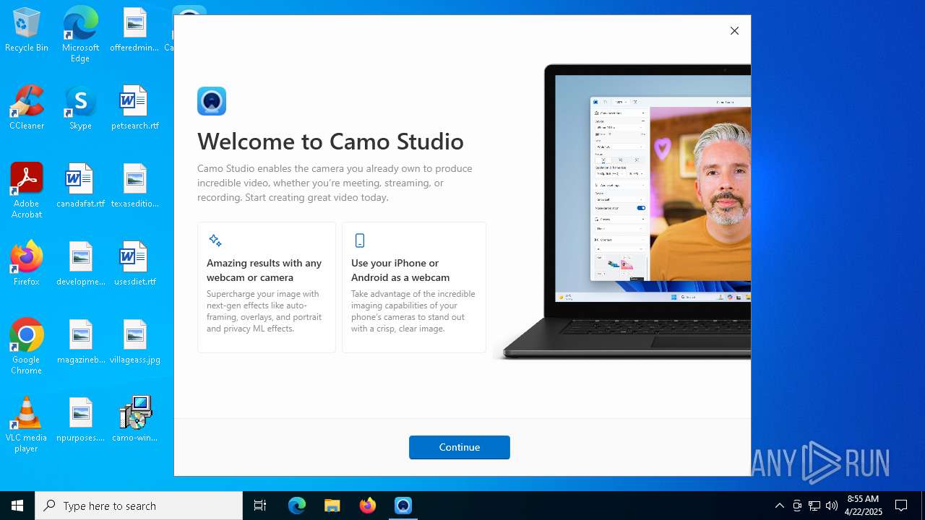This screenshot has height=520, width=925.
Task: Select the Skype desktop shortcut
Action: 80,108
